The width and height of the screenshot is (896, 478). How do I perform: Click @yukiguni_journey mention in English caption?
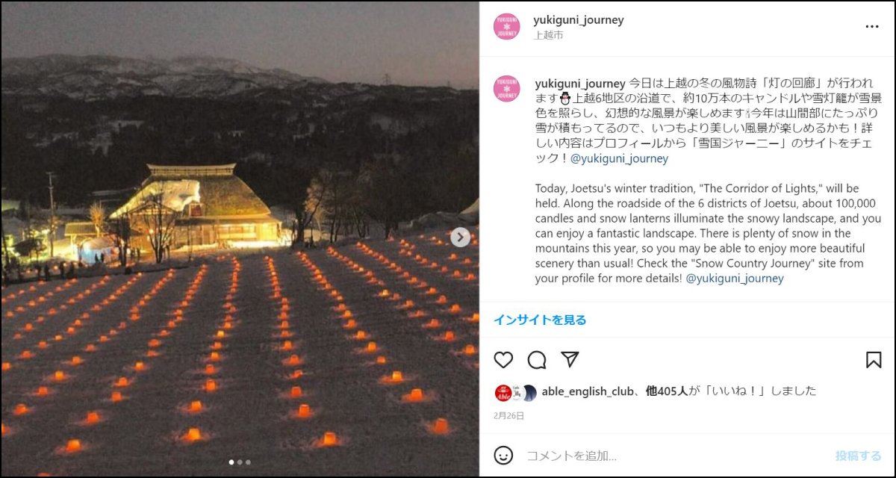[735, 278]
